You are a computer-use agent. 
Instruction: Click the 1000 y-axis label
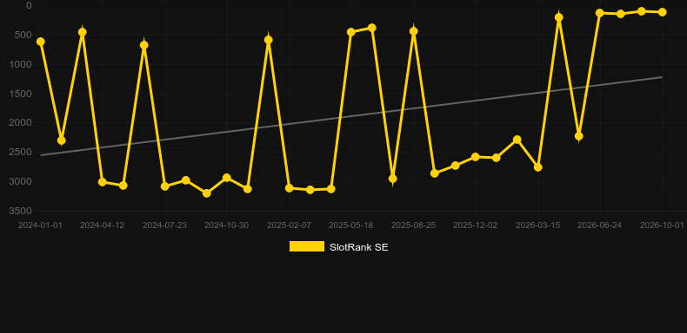21,64
